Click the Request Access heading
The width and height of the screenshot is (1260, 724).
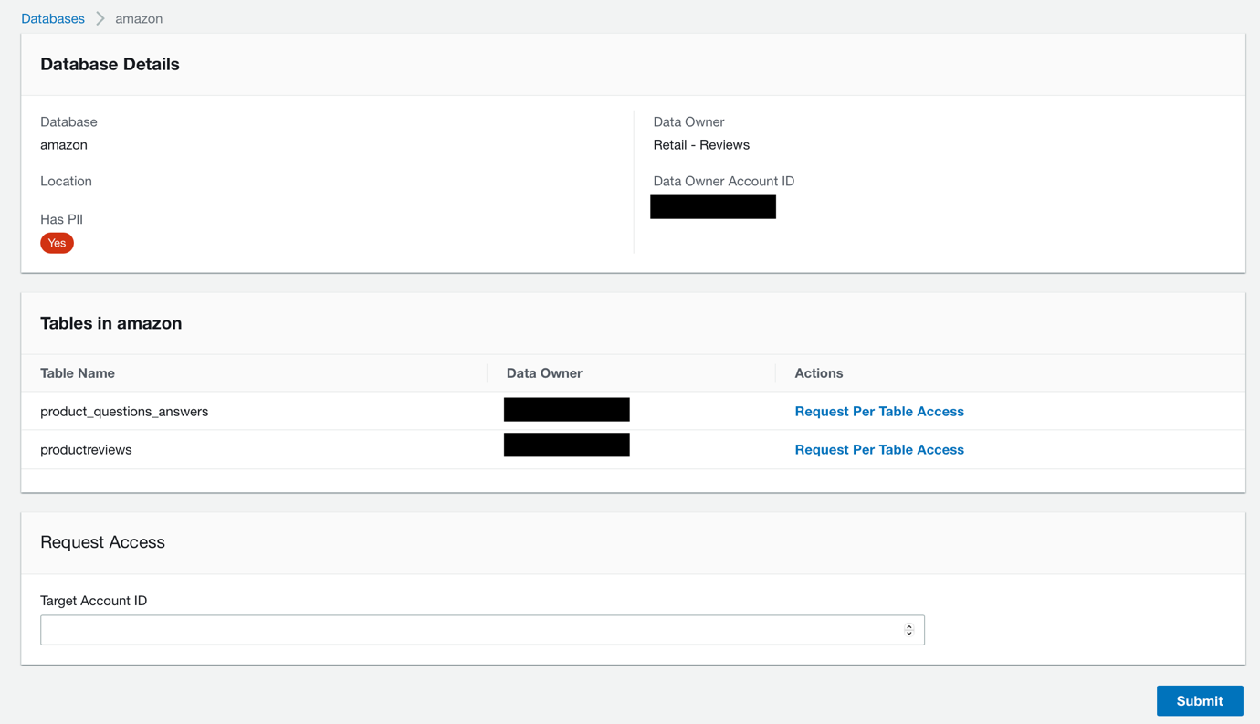[102, 542]
